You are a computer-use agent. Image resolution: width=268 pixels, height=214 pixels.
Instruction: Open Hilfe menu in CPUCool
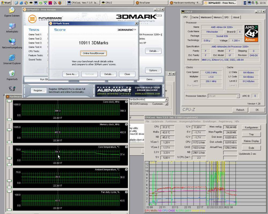click(x=237, y=121)
